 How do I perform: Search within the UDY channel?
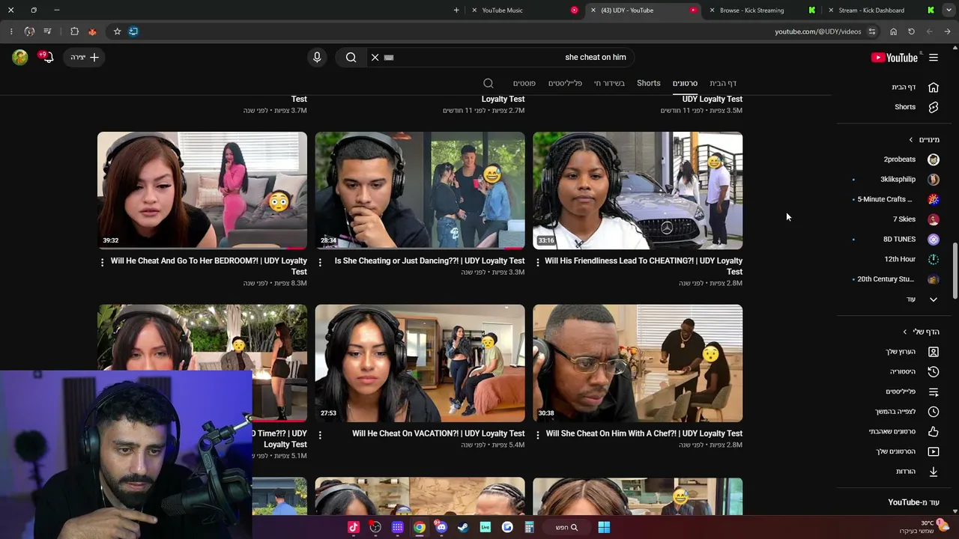point(488,83)
